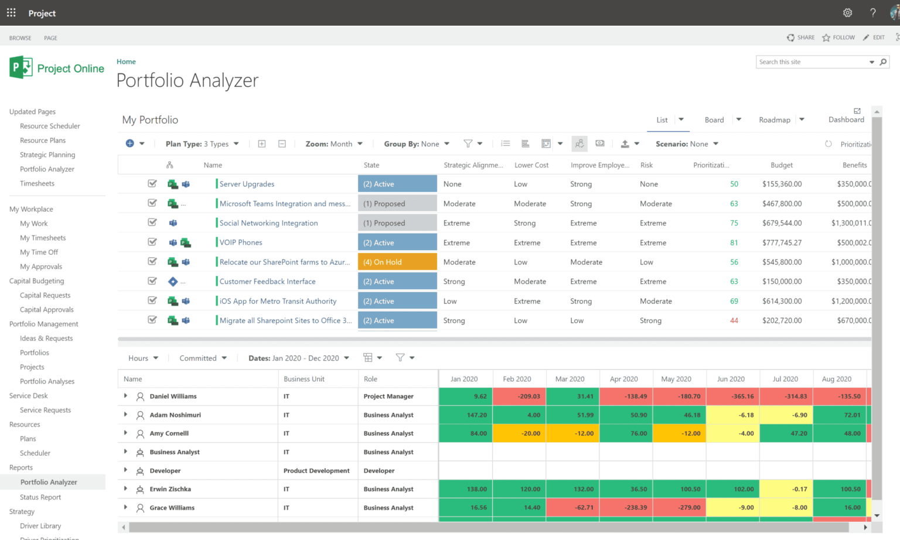Toggle checkbox for iOS App Metro Transit row

(152, 300)
